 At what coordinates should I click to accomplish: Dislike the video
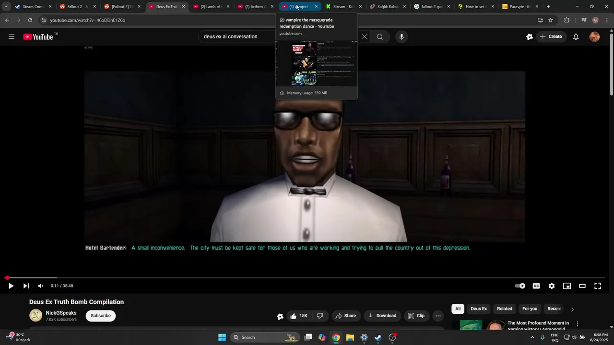click(x=320, y=316)
